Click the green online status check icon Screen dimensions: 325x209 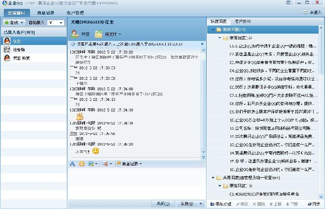coord(6,23)
